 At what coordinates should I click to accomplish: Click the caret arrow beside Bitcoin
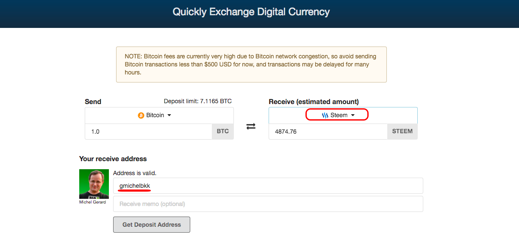pos(169,115)
